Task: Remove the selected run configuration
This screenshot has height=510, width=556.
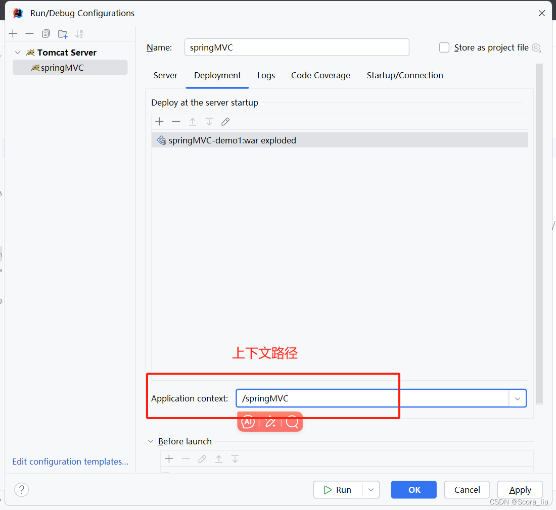Action: 29,34
